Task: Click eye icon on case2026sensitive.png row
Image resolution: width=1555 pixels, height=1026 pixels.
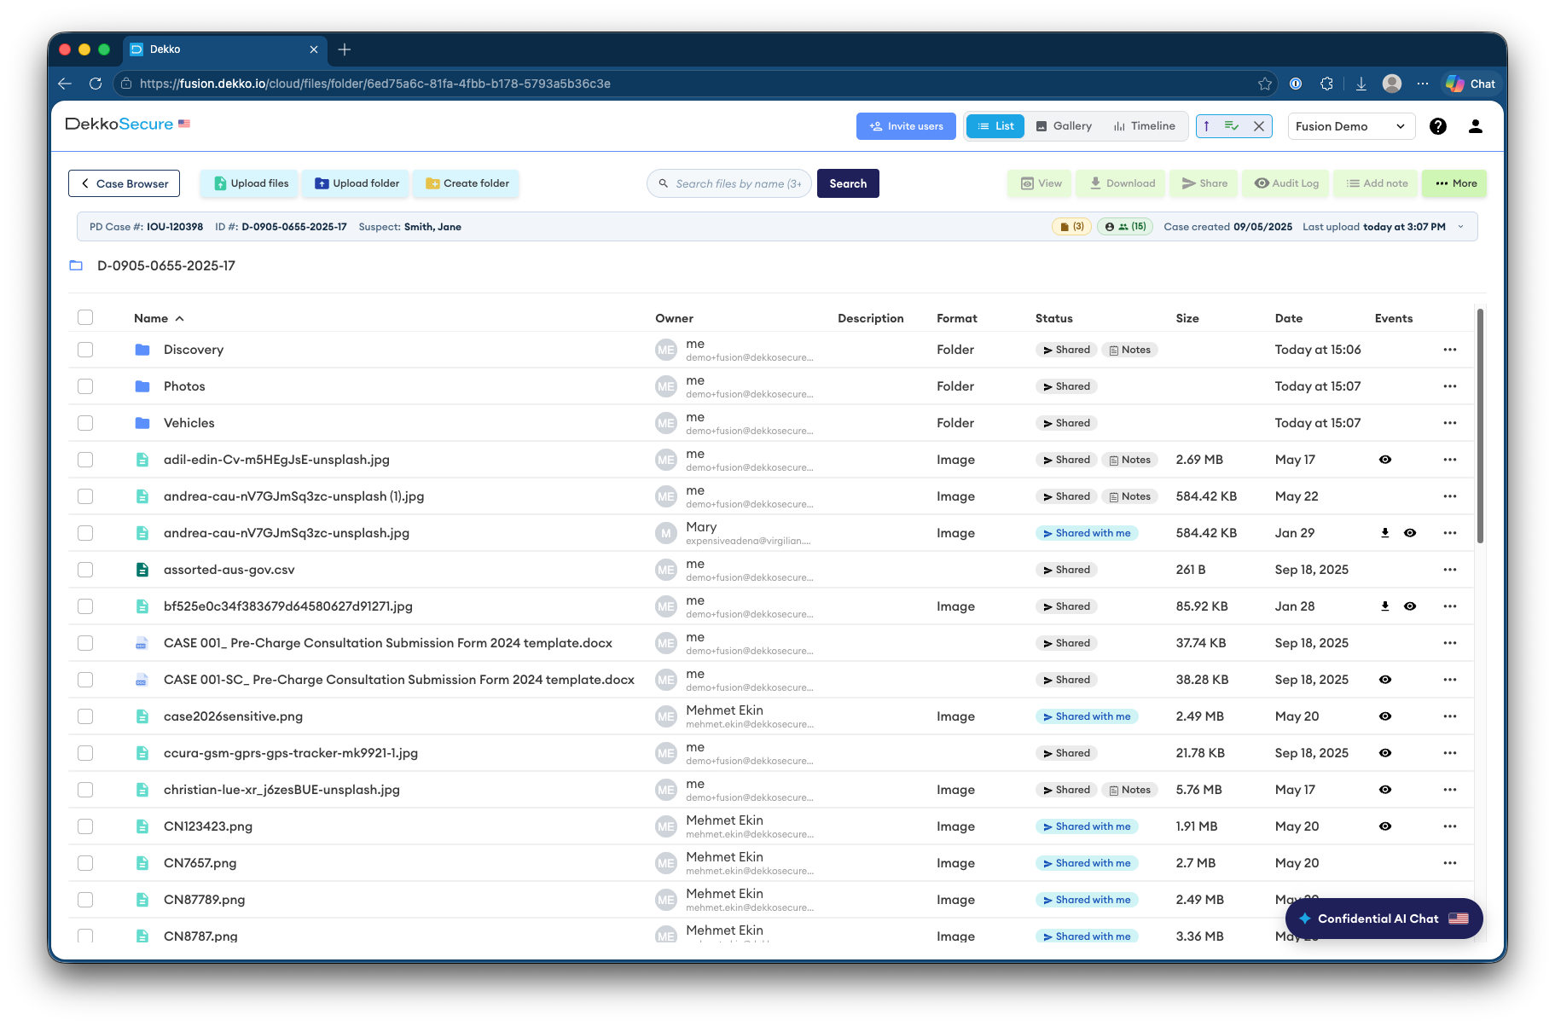Action: (1385, 716)
